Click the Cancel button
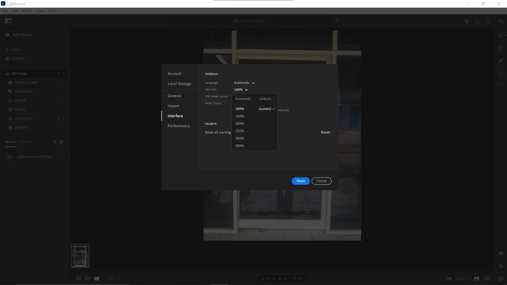This screenshot has width=507, height=285. tap(321, 181)
